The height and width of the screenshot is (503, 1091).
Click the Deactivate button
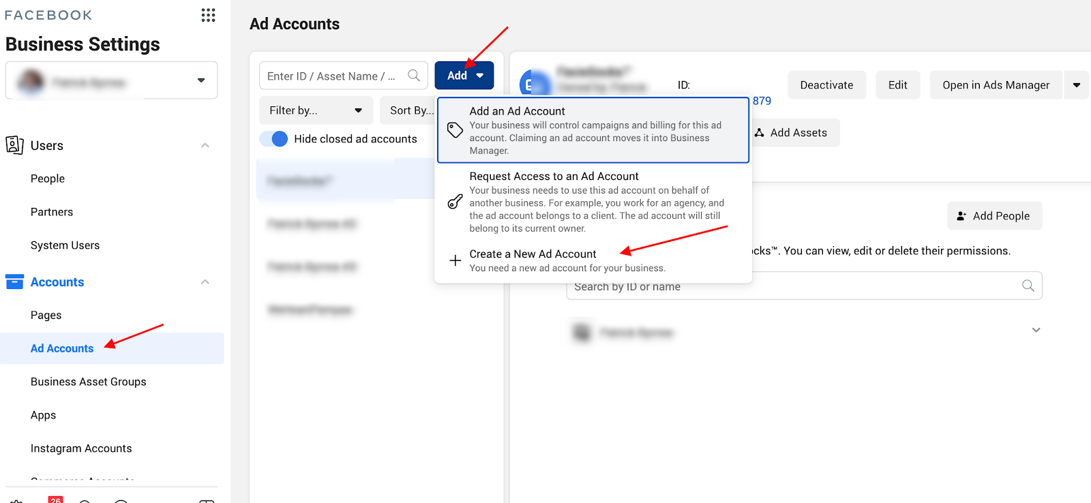click(826, 85)
